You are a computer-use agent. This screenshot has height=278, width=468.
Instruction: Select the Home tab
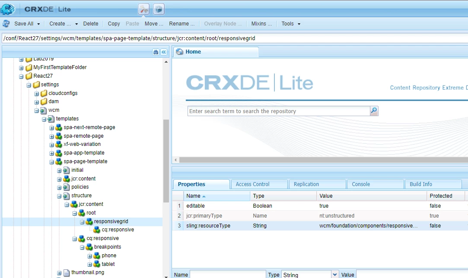216,52
